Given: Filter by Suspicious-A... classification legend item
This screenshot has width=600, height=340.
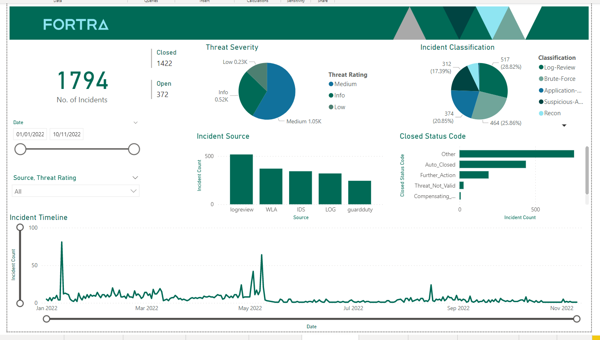Looking at the screenshot, I should pyautogui.click(x=563, y=102).
